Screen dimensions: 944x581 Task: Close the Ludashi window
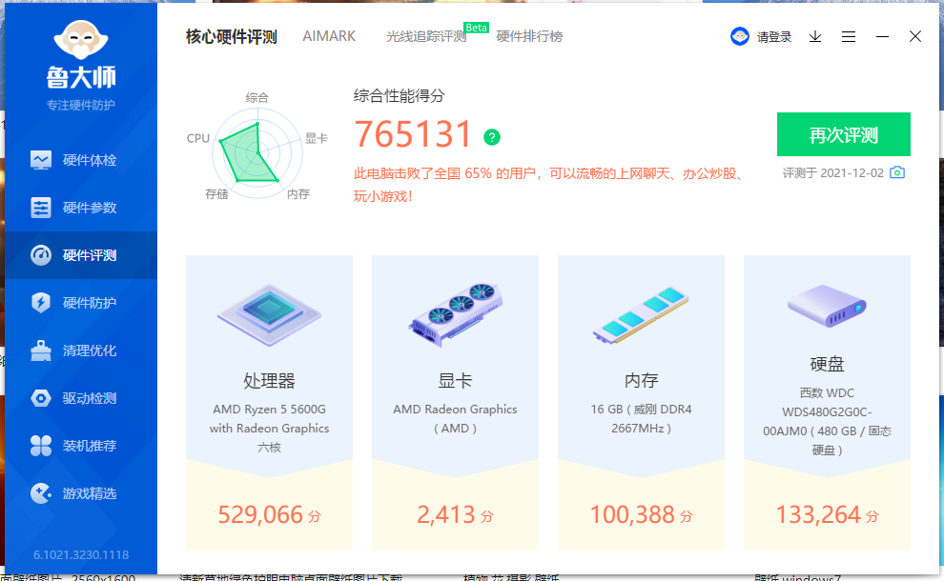click(x=915, y=37)
